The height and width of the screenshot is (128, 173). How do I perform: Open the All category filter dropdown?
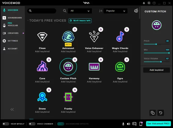[x=80, y=11]
